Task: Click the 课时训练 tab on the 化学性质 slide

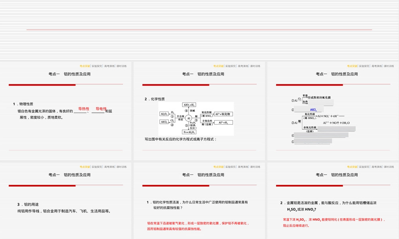Action: (255, 66)
